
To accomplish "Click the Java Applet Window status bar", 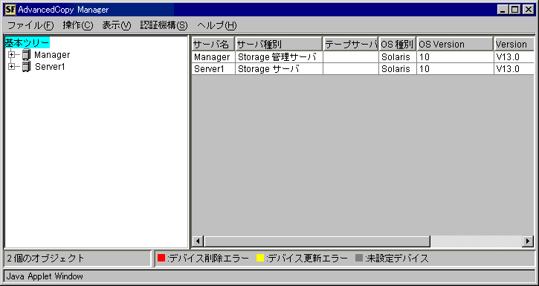I will 269,276.
